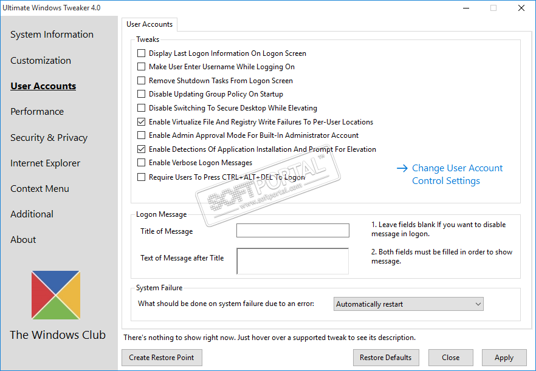Open Internet Explorer tweaks section

(45, 163)
